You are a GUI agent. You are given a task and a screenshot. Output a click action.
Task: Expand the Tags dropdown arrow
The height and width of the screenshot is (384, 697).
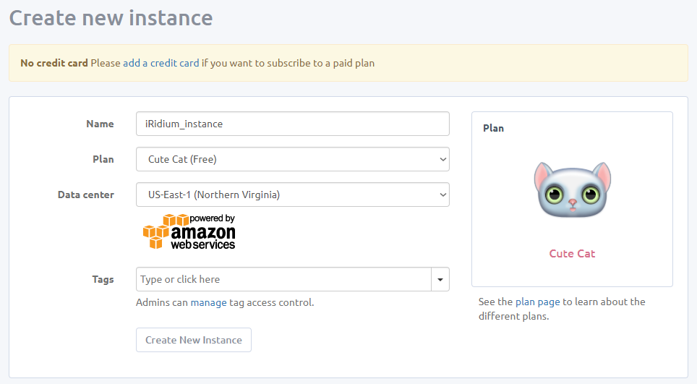pos(440,279)
